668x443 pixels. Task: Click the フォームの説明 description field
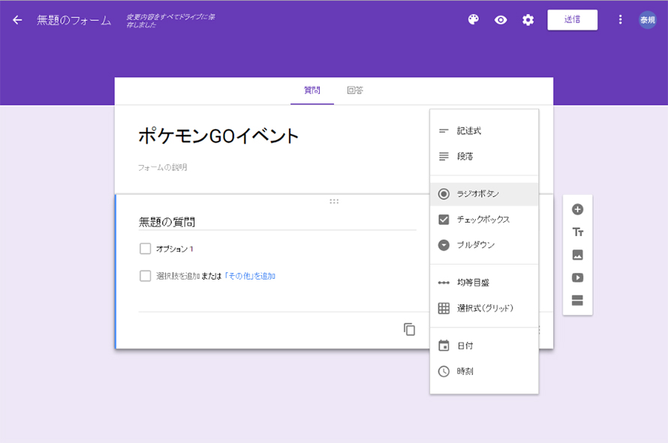pos(162,167)
